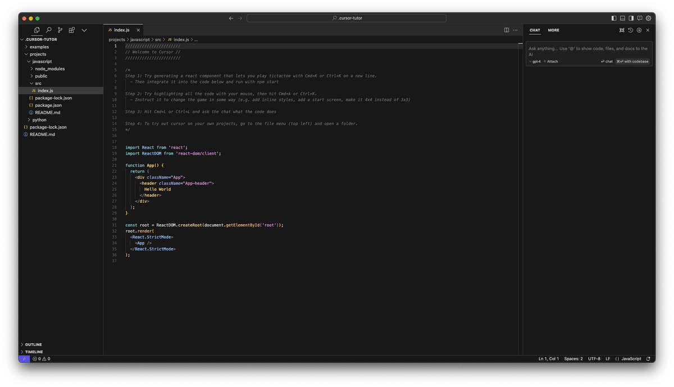
Task: Switch to the MORE tab
Action: point(554,30)
